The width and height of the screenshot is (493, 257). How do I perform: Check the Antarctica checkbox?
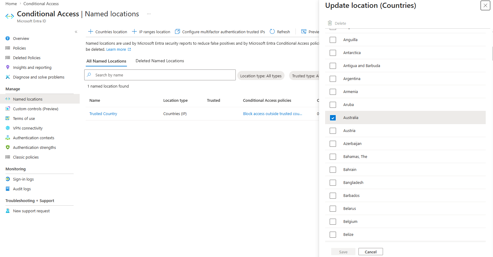pyautogui.click(x=333, y=53)
